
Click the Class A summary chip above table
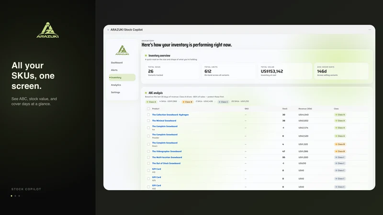coord(151,102)
